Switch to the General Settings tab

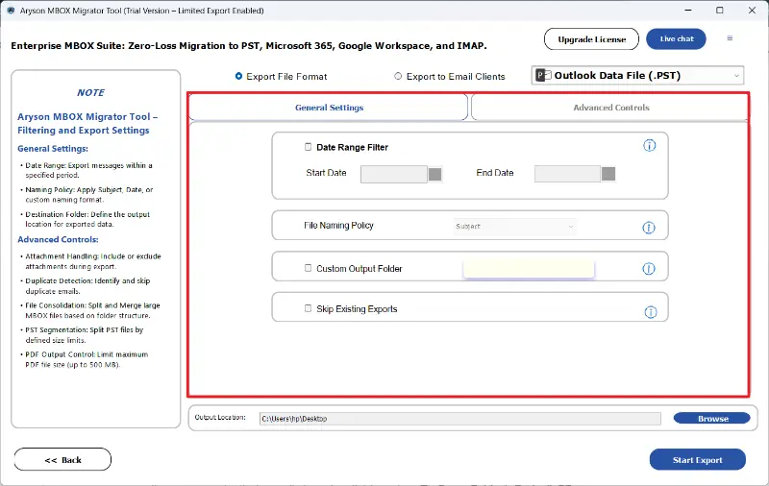tap(329, 108)
